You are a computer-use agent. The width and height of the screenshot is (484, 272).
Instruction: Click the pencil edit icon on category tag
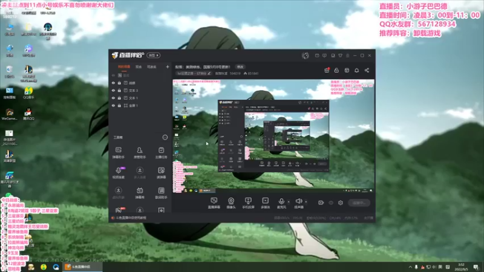[209, 73]
